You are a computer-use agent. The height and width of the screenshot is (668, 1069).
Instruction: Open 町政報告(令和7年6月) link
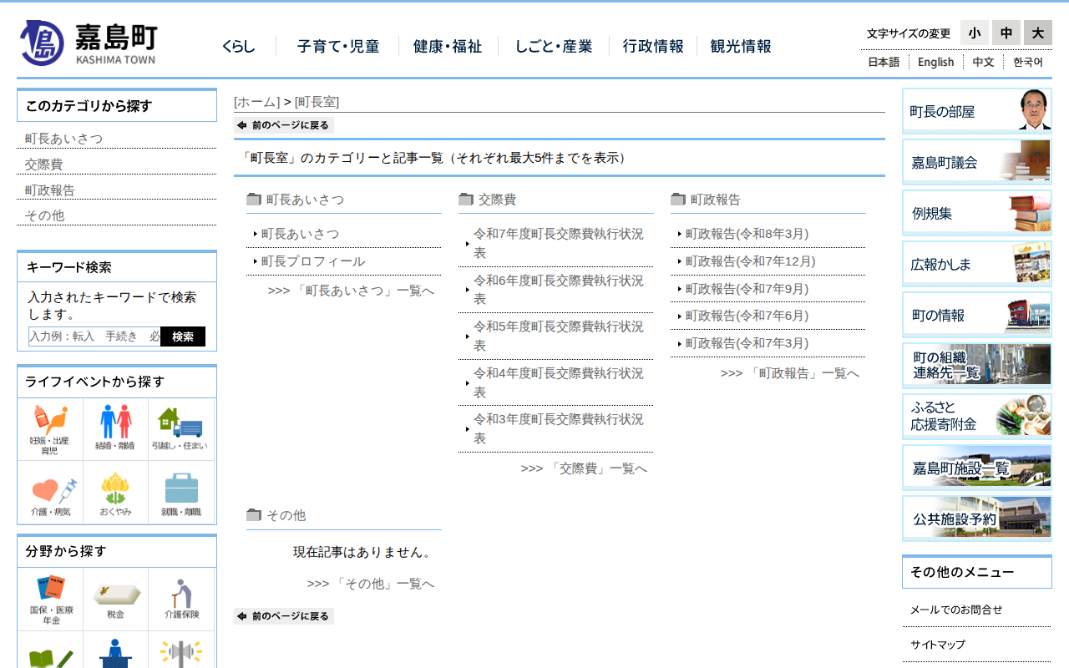(x=747, y=316)
